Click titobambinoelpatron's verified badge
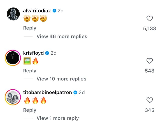Viewport: 163px width, 122px height. tap(75, 92)
